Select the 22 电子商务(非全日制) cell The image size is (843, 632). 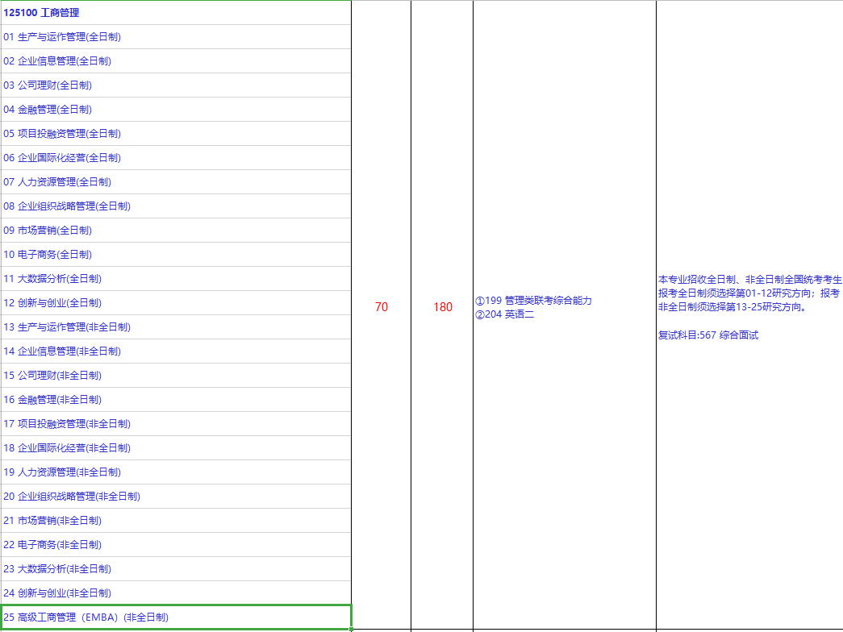(x=175, y=545)
